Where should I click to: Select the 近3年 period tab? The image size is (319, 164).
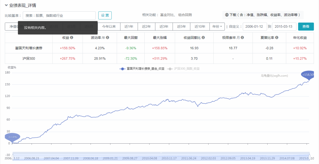[164, 27]
